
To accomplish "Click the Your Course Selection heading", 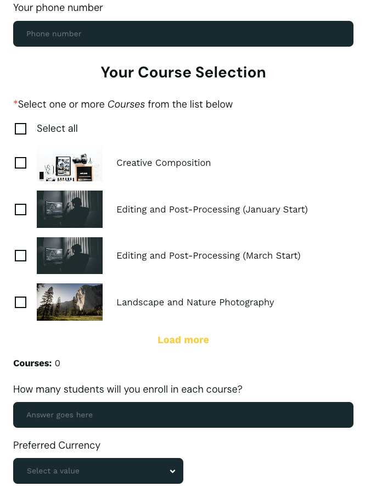I will 183,72.
